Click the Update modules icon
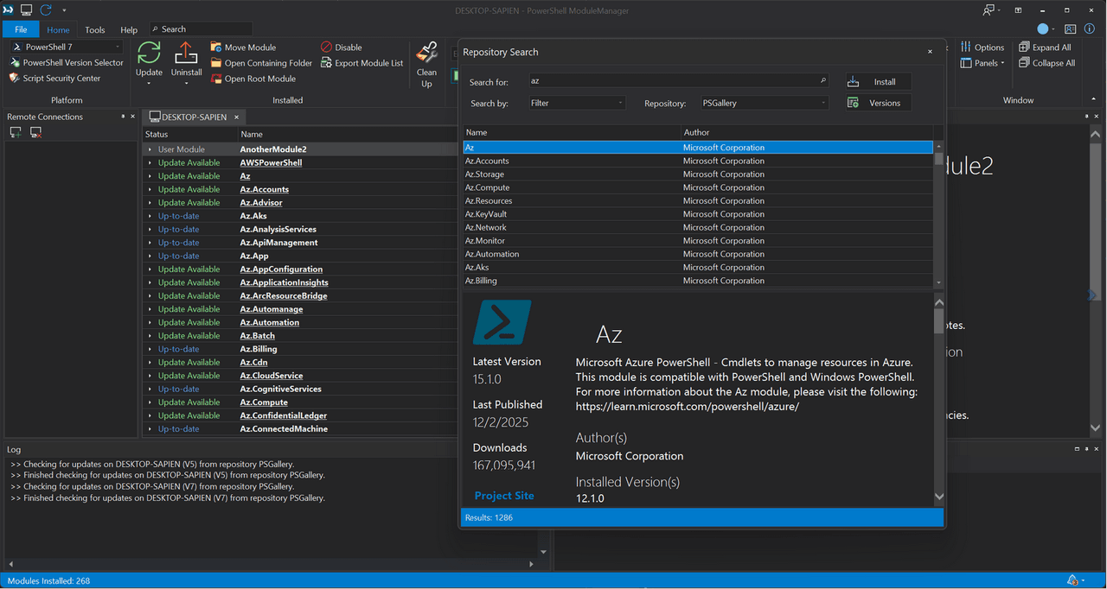The width and height of the screenshot is (1107, 589). 149,54
